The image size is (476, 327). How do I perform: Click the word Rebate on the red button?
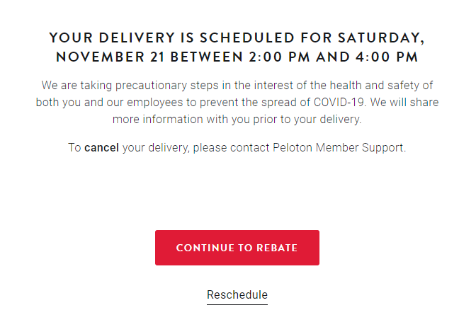click(x=276, y=248)
